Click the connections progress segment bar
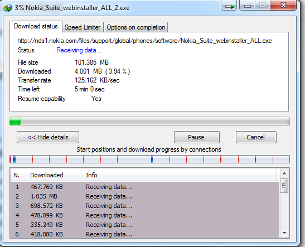 point(149,159)
